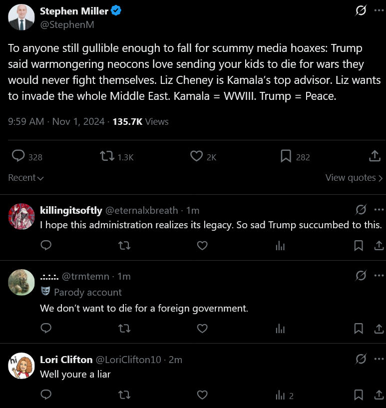The image size is (386, 408).
Task: Open more options for Stephen Miller's post
Action: [x=379, y=10]
